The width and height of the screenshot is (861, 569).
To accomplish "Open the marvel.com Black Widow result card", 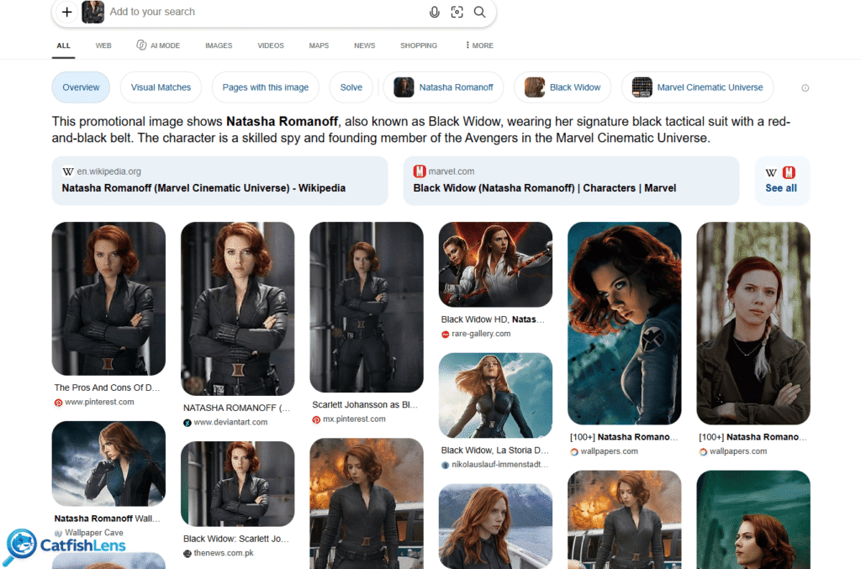I will tap(571, 181).
